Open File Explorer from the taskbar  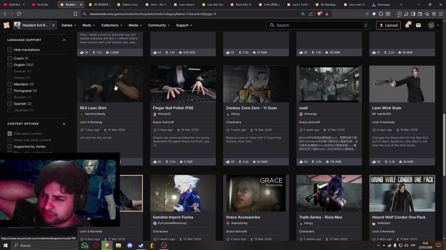118,245
